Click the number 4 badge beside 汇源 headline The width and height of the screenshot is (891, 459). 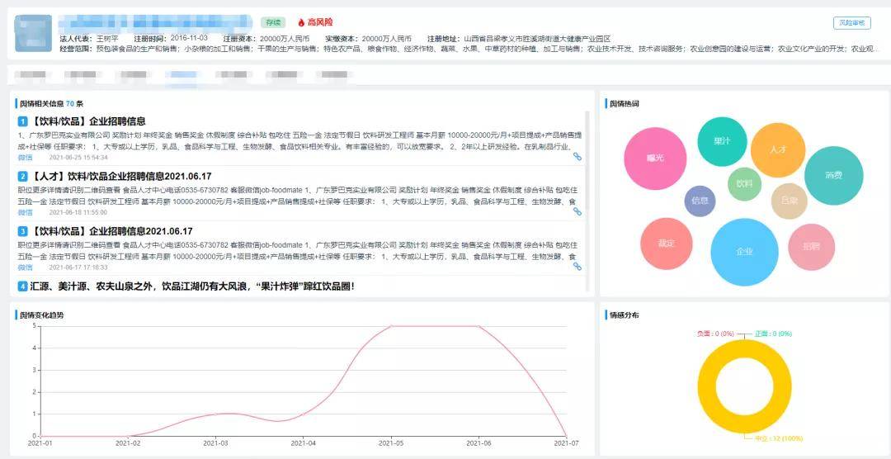click(x=23, y=286)
